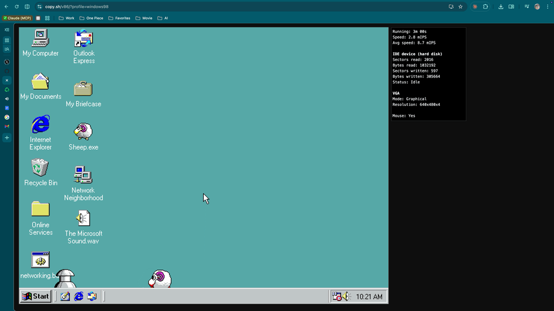Screen dimensions: 554x311
Task: Open the browser downloads panel
Action: [501, 7]
